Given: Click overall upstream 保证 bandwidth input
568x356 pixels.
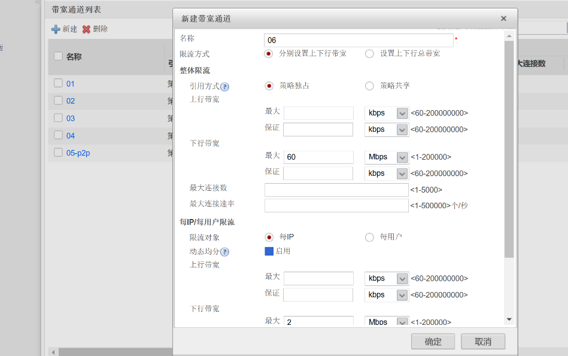Looking at the screenshot, I should (318, 129).
